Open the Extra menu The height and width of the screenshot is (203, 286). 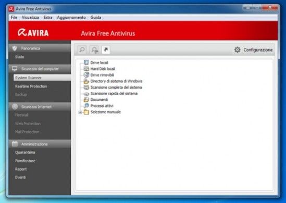tap(48, 17)
